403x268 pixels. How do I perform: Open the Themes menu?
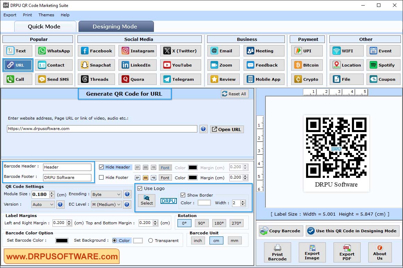tap(46, 15)
